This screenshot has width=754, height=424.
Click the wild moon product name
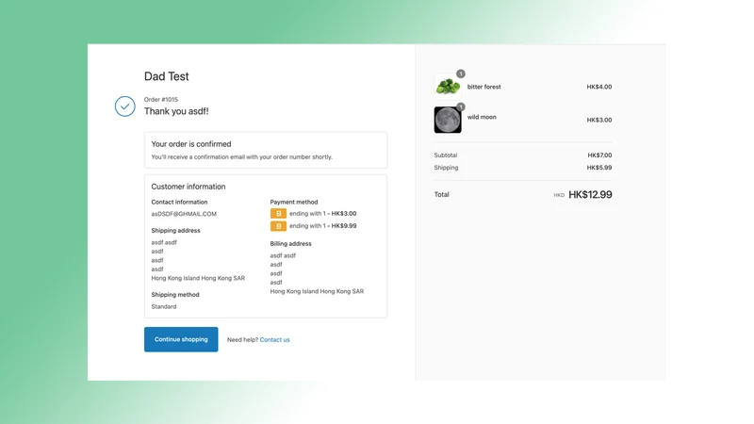pos(482,117)
